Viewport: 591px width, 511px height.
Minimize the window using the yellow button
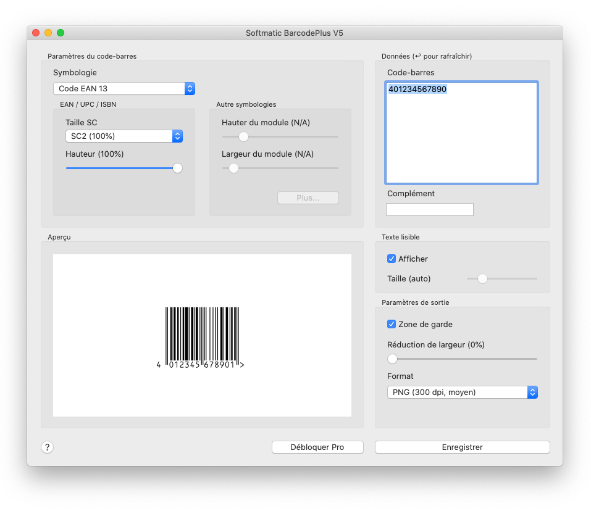click(48, 33)
